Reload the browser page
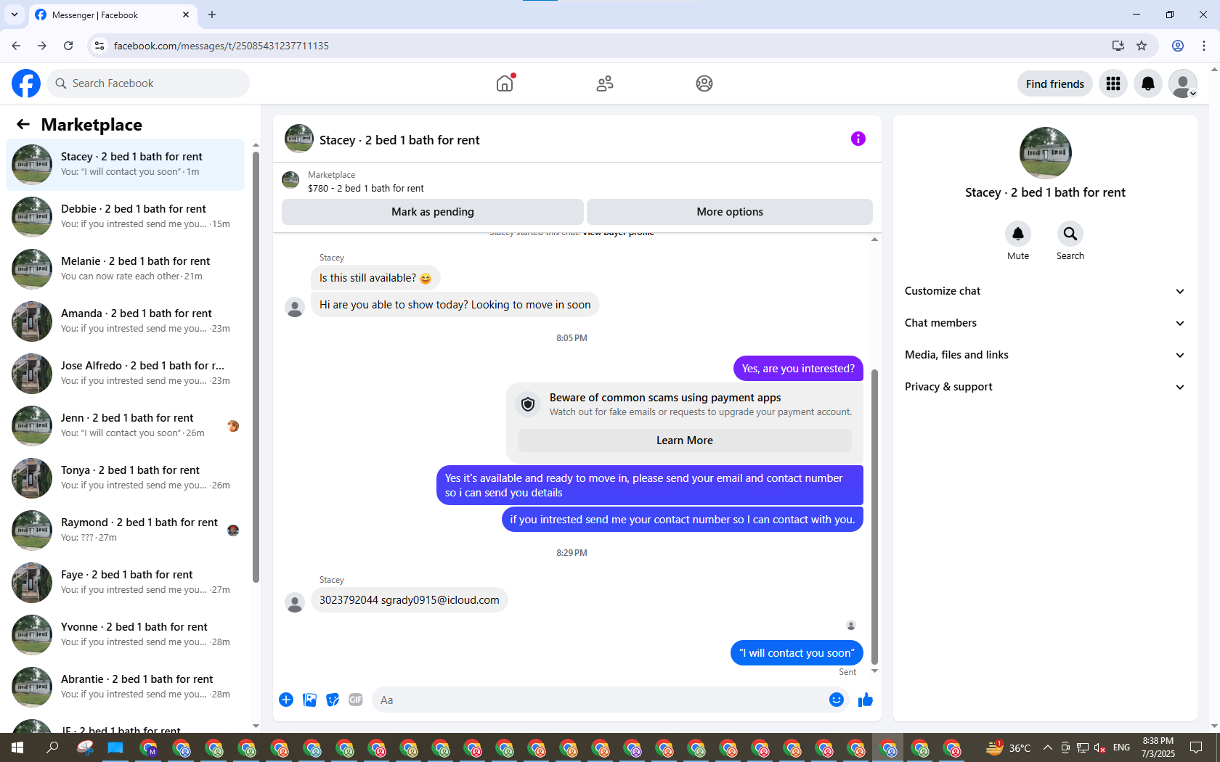 click(68, 46)
